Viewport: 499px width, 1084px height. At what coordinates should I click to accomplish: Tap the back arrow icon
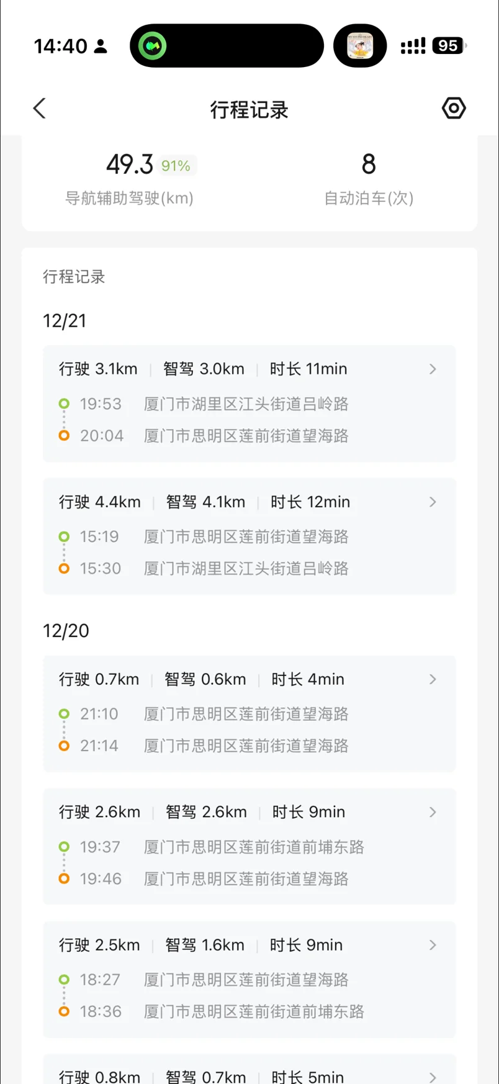click(40, 109)
